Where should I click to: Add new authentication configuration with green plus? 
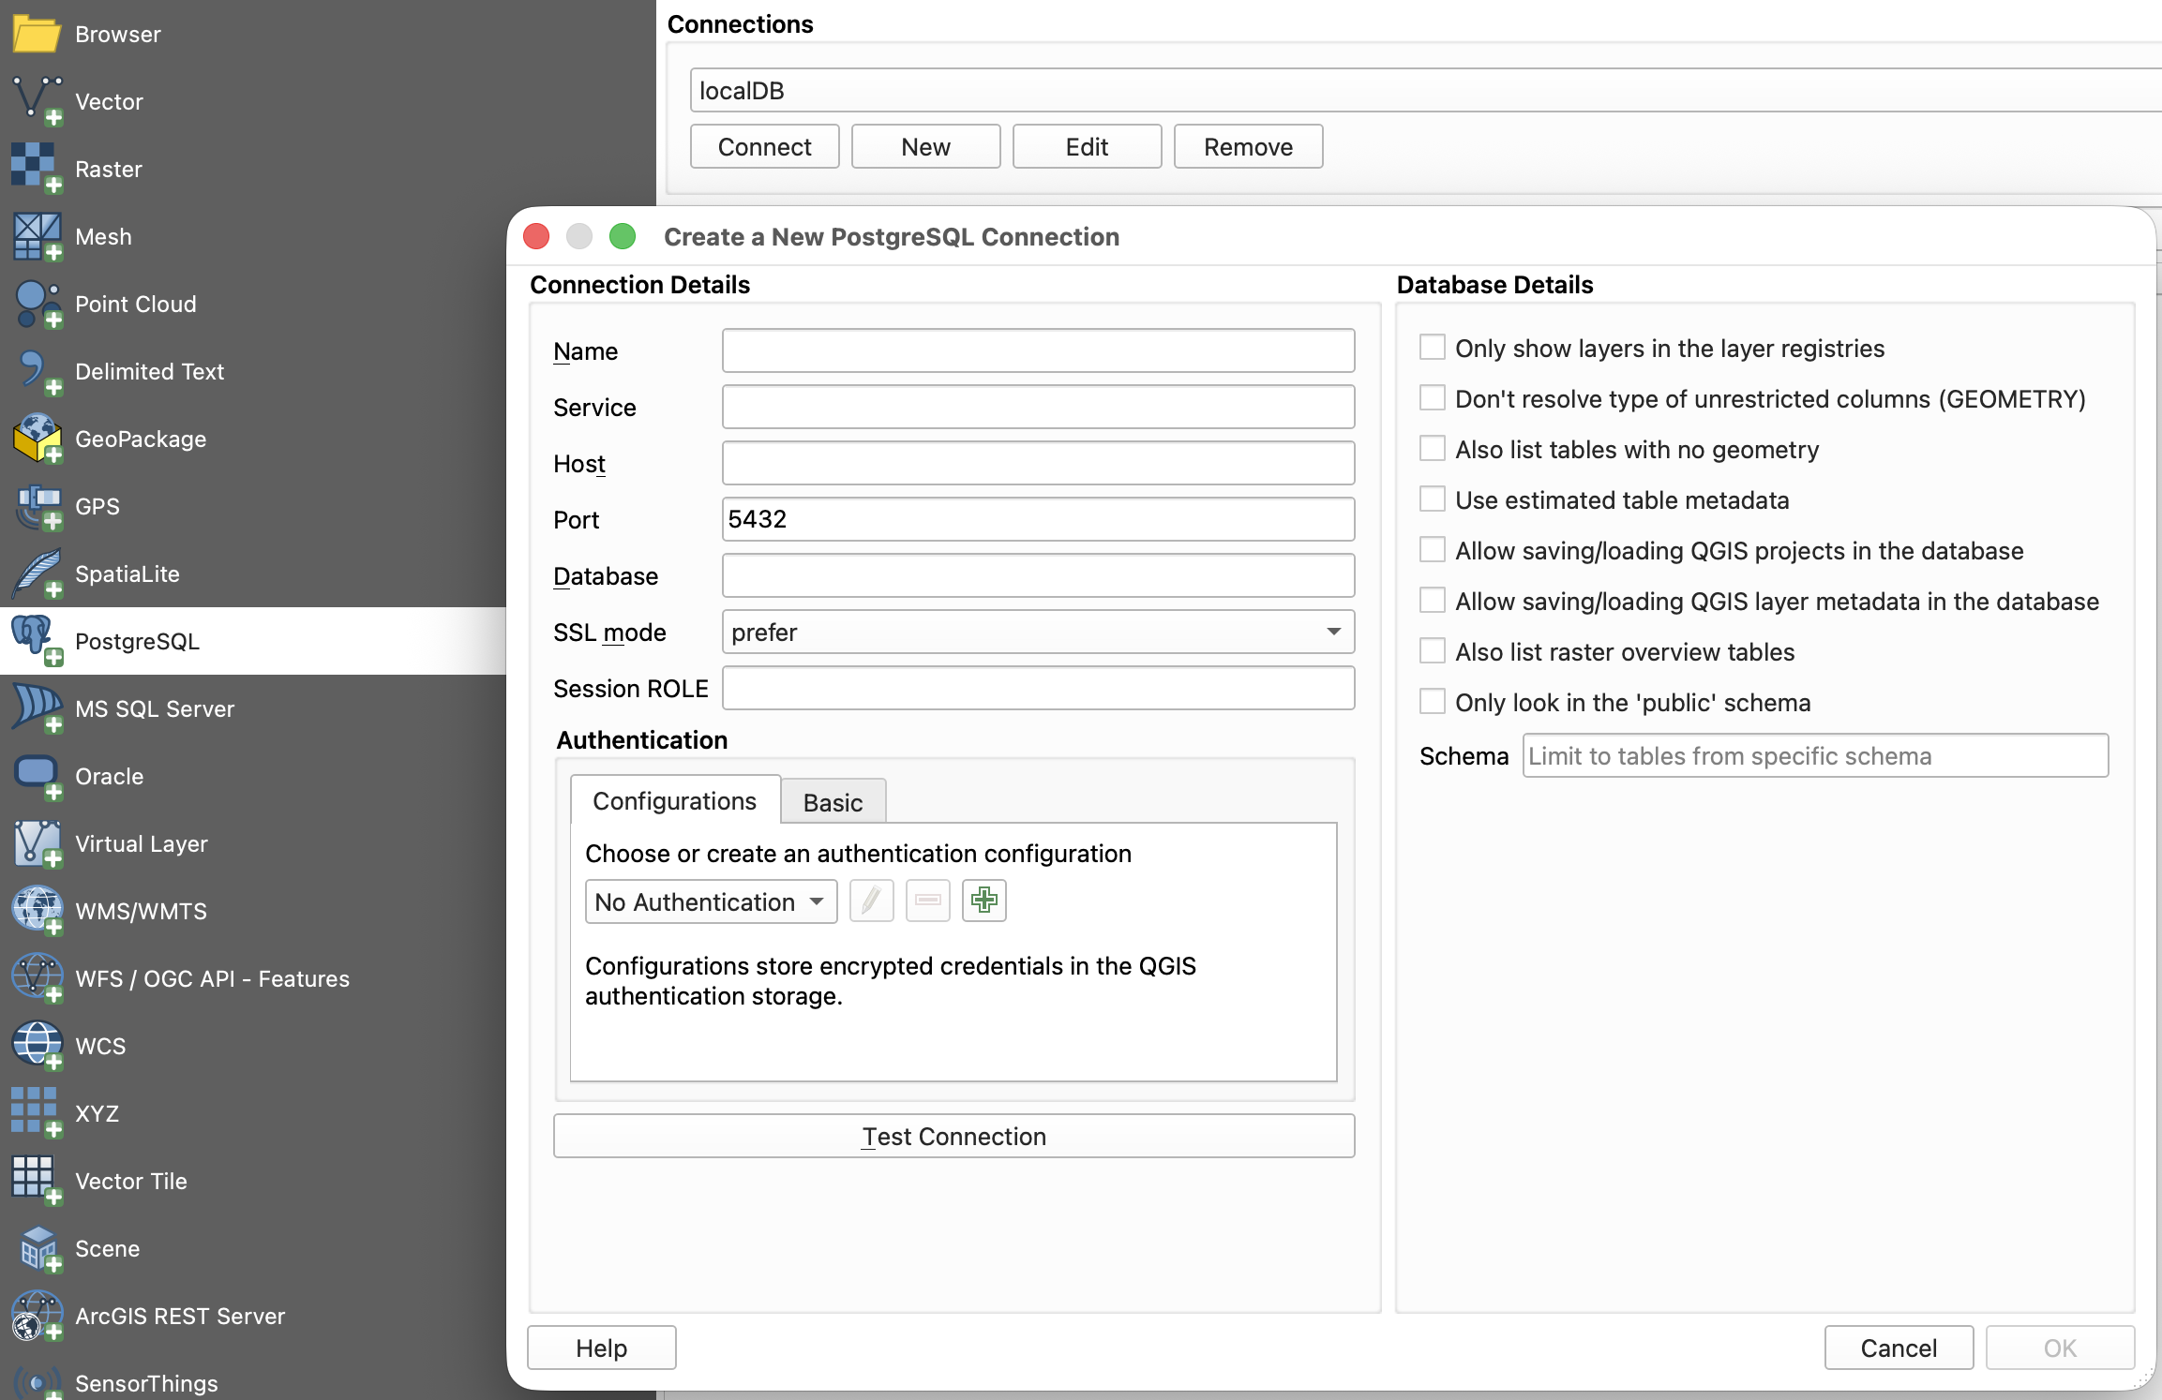point(983,901)
